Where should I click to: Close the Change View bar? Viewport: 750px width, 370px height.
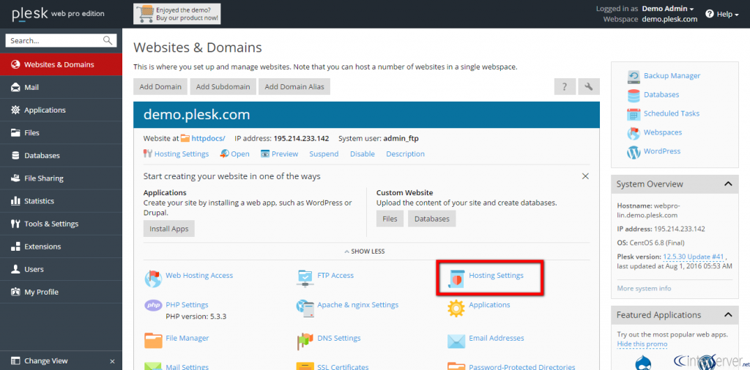pos(112,361)
